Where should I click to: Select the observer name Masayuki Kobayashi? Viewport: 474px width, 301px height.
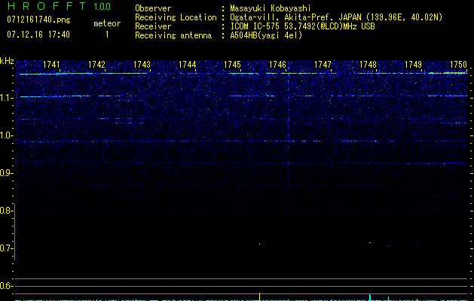(x=270, y=8)
